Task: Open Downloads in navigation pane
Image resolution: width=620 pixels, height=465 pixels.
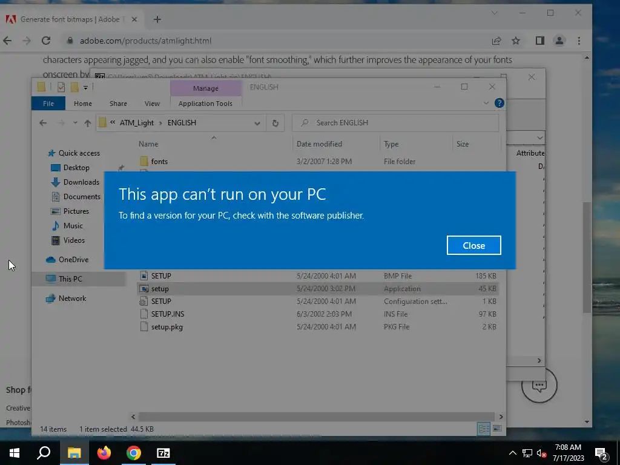Action: pos(81,182)
